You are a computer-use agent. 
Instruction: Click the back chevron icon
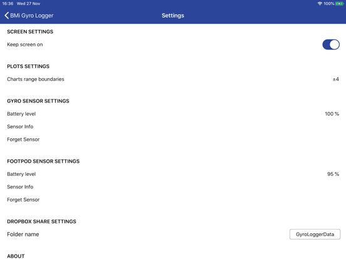click(x=7, y=16)
